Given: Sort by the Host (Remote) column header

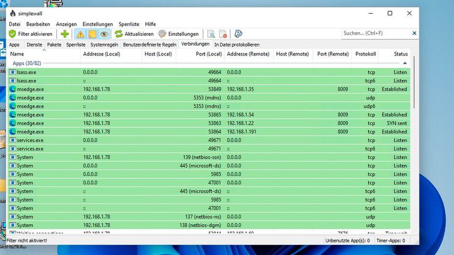Looking at the screenshot, I should point(292,54).
